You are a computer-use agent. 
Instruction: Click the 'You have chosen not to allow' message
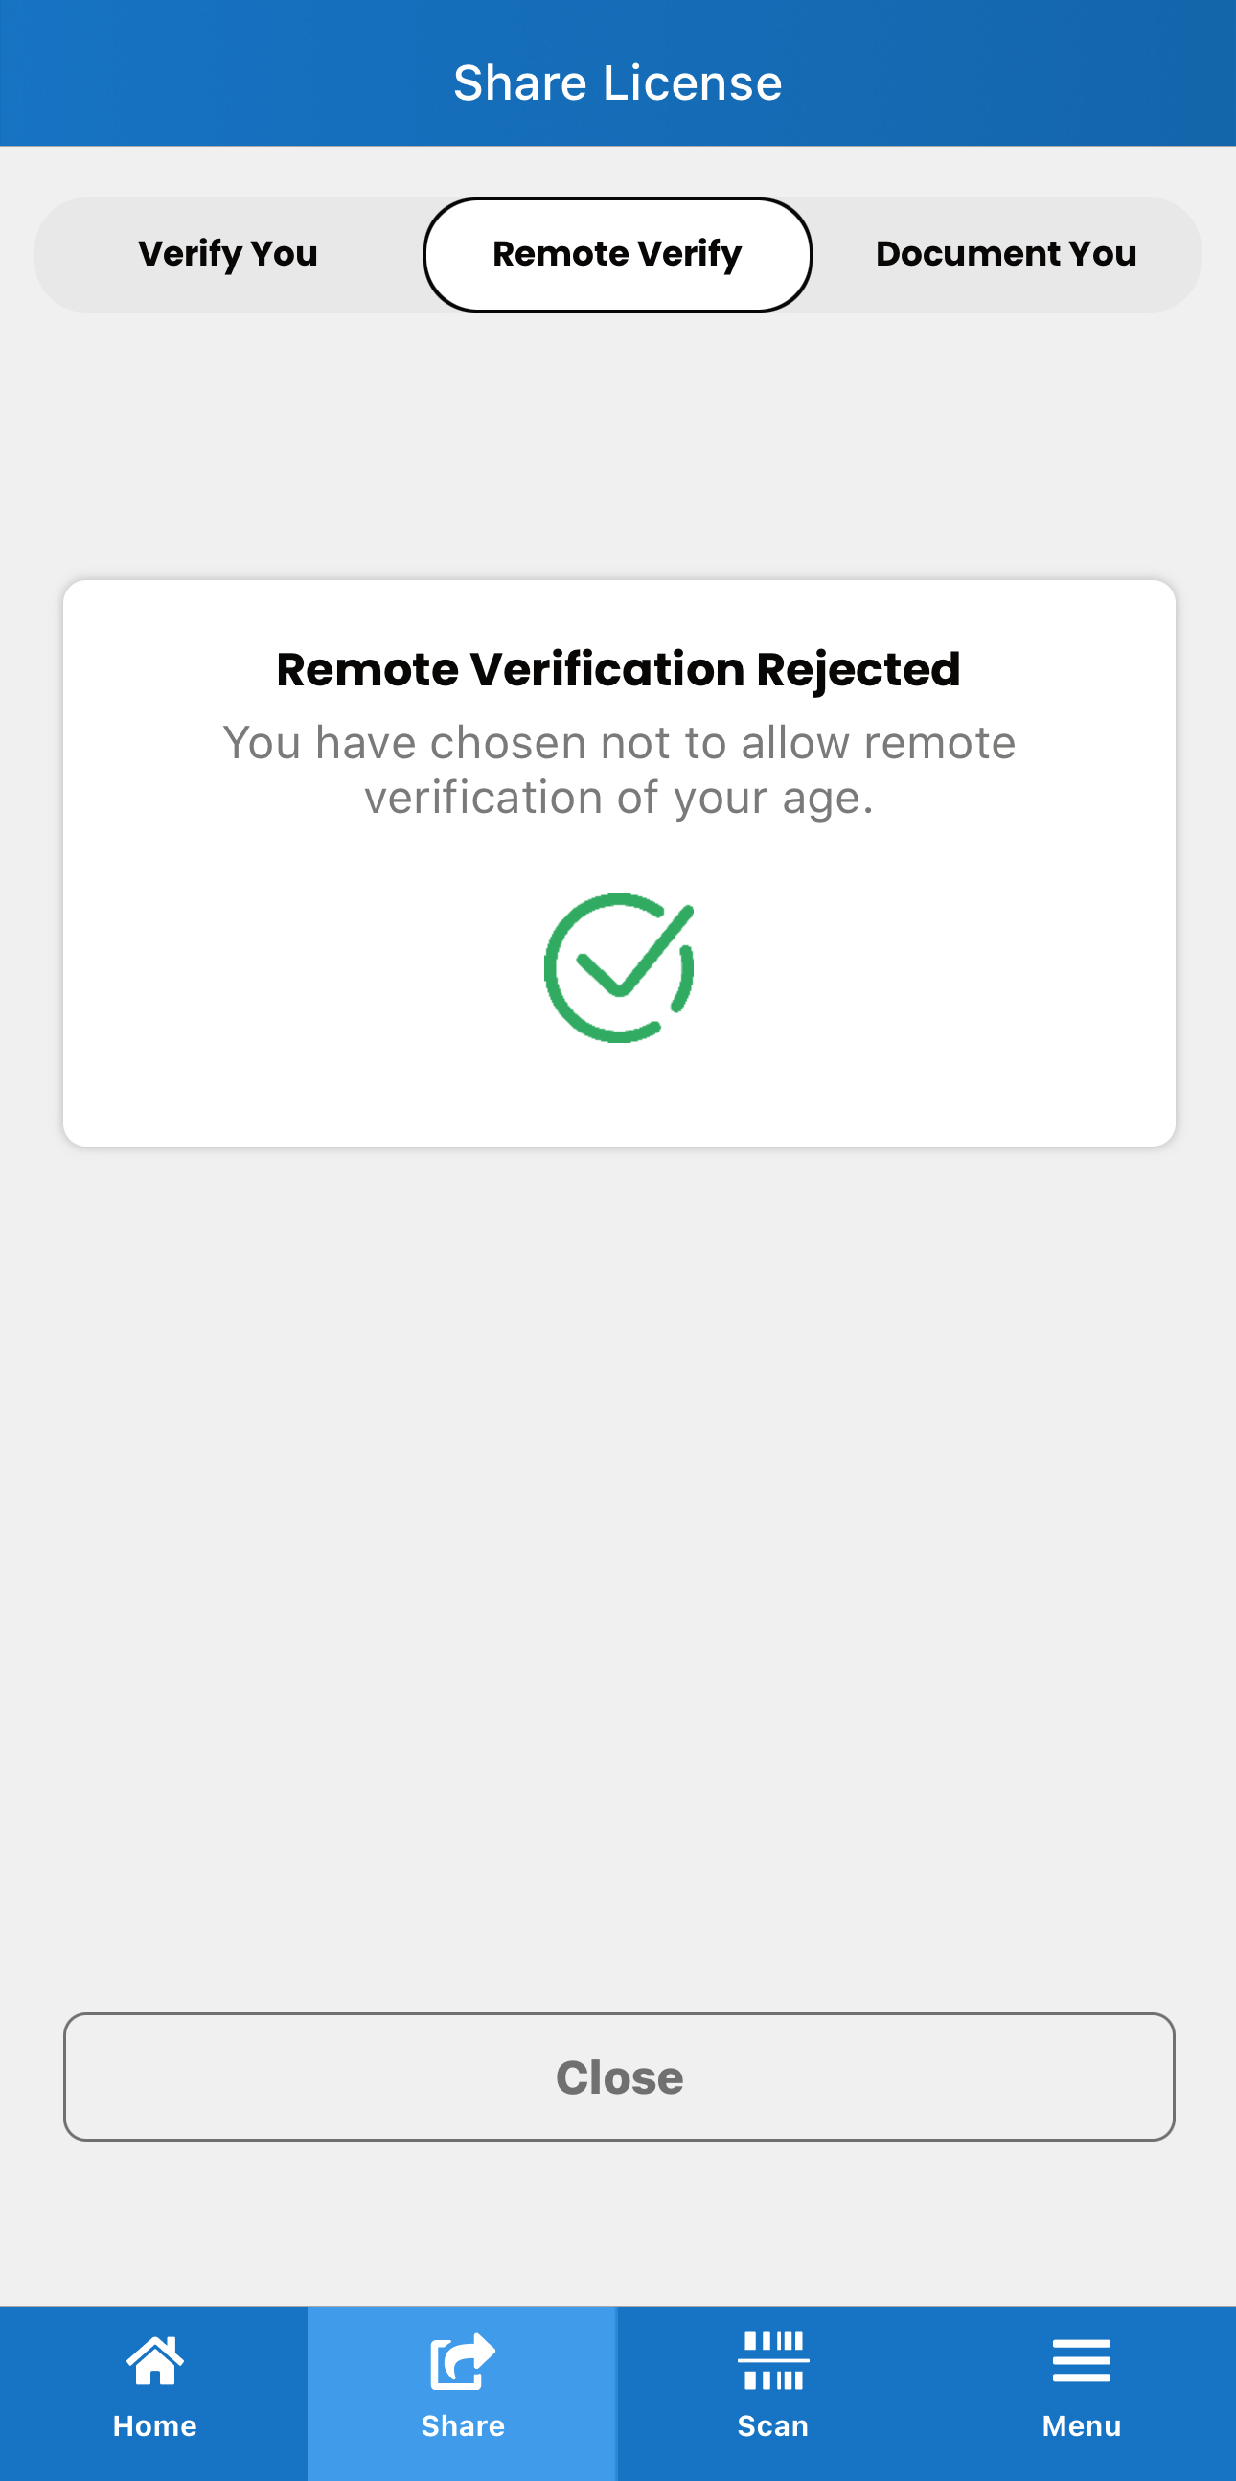tap(618, 744)
